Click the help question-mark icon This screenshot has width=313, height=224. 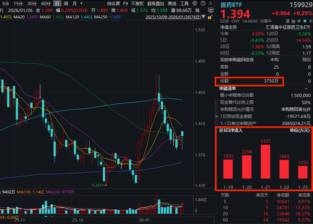[x=202, y=3]
